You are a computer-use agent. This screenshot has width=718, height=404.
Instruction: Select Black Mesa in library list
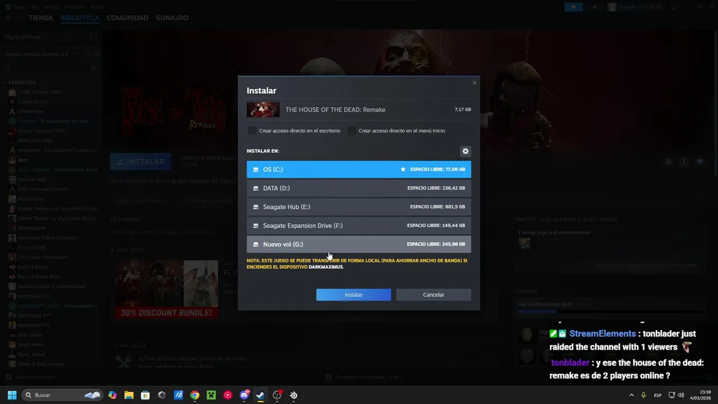coord(30,345)
